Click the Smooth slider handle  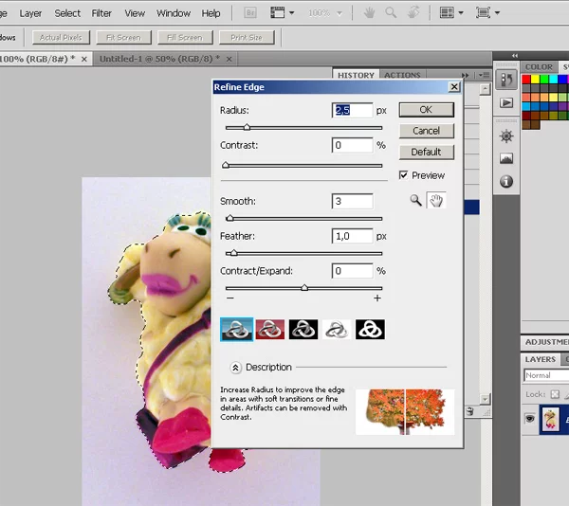pyautogui.click(x=229, y=218)
